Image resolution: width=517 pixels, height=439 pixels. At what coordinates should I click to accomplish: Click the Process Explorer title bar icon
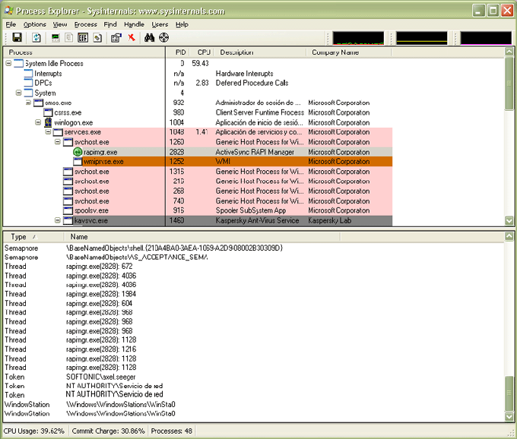point(9,11)
